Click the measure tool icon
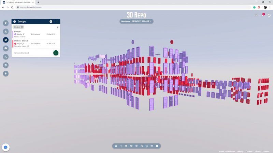Image resolution: width=273 pixels, height=153 pixels. (x=152, y=146)
